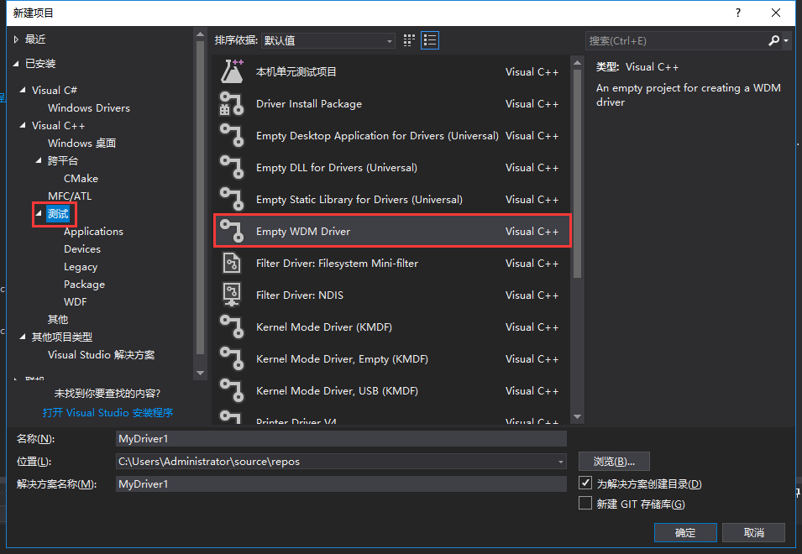Select Filter Driver: Filesystem Mini-filter name
Image resolution: width=802 pixels, height=554 pixels.
337,264
